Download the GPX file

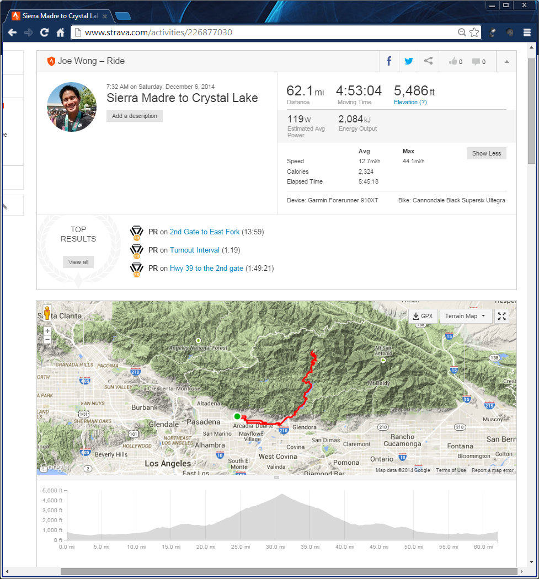[423, 316]
